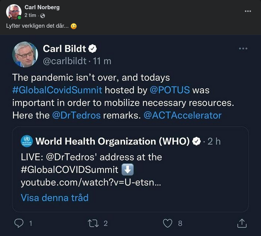
Task: Click "Visa denna tråd" link
Action: [x=55, y=198]
